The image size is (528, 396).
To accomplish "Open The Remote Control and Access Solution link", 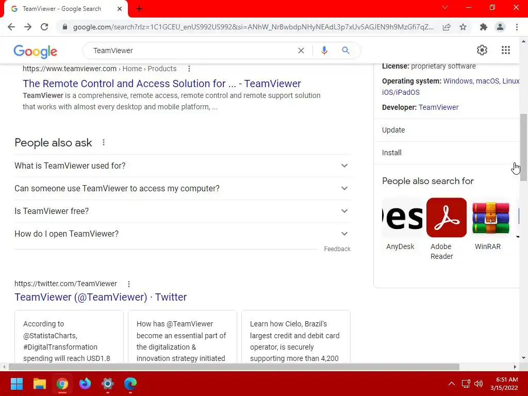I will tap(162, 84).
